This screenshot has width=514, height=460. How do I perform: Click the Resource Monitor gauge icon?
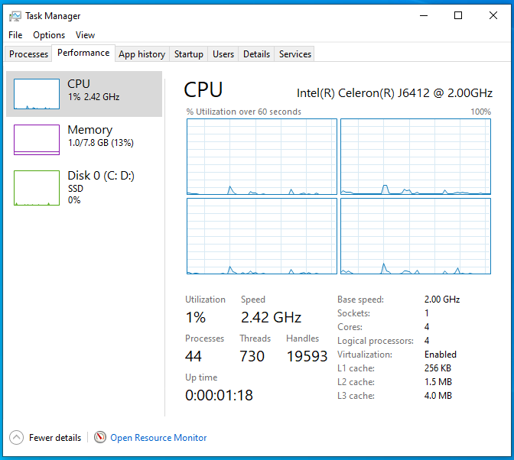pyautogui.click(x=100, y=437)
